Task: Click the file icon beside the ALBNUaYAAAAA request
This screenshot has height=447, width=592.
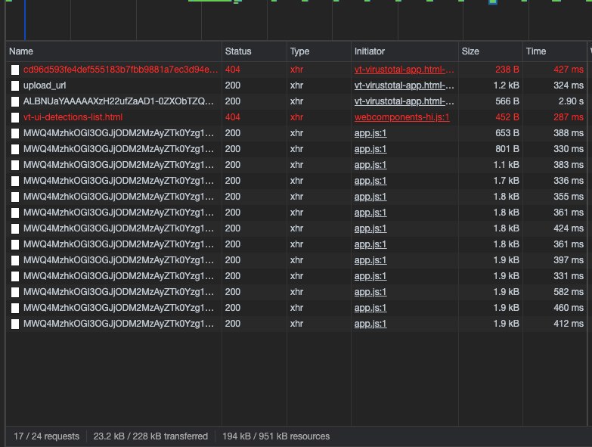Action: click(x=15, y=101)
